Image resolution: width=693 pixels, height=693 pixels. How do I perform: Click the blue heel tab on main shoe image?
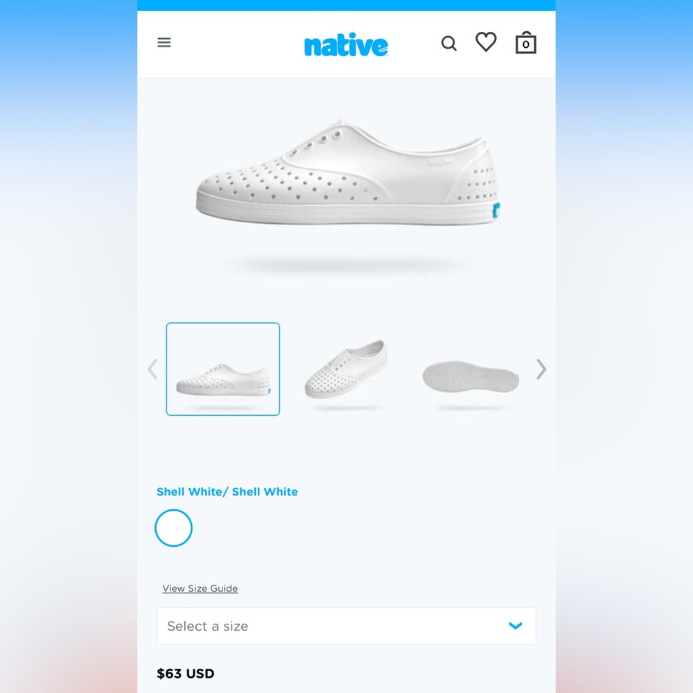(x=496, y=210)
